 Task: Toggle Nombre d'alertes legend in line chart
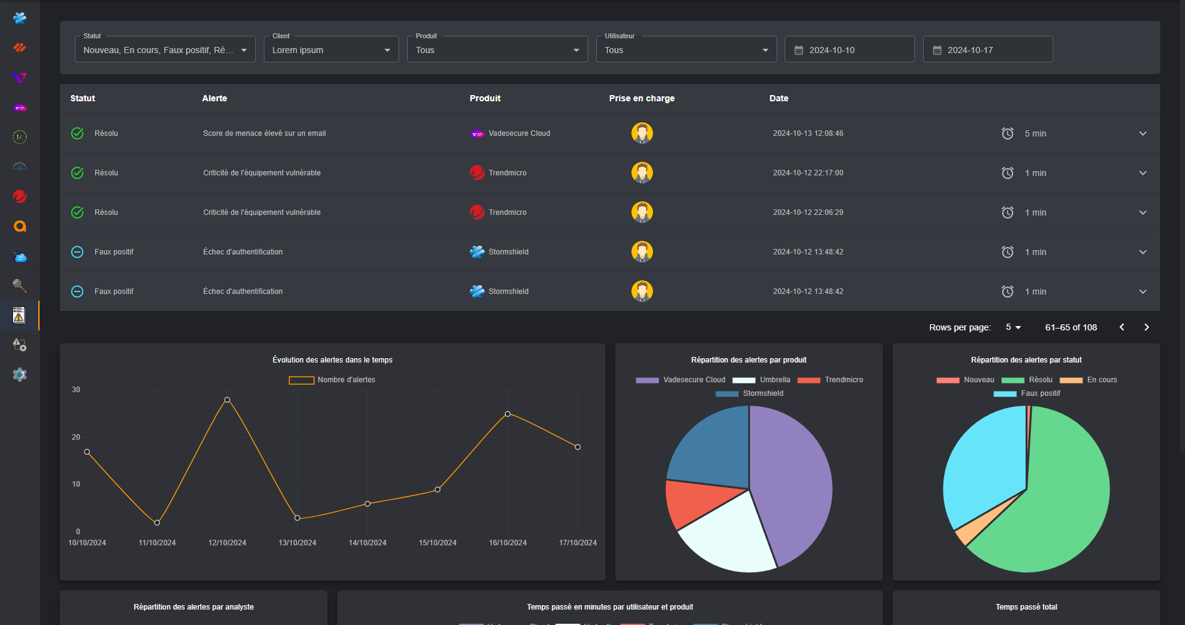[x=332, y=380]
